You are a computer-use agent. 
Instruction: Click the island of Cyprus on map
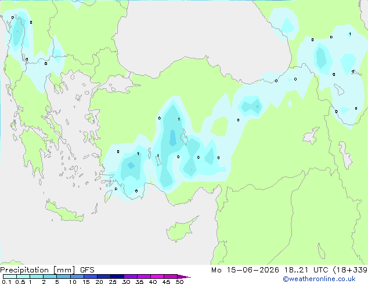point(181,230)
